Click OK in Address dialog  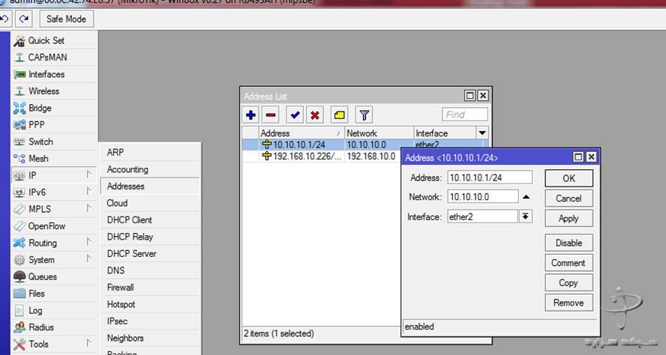[568, 178]
